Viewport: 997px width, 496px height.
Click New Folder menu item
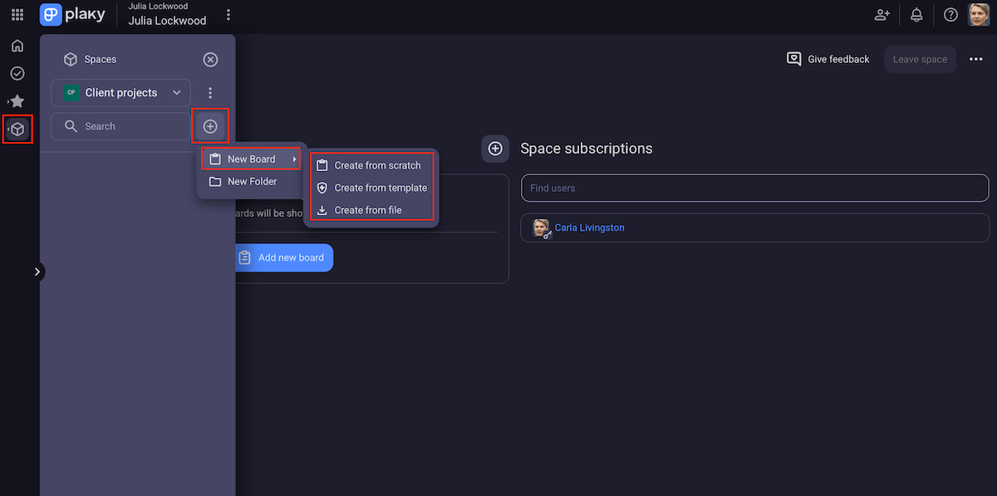point(252,181)
